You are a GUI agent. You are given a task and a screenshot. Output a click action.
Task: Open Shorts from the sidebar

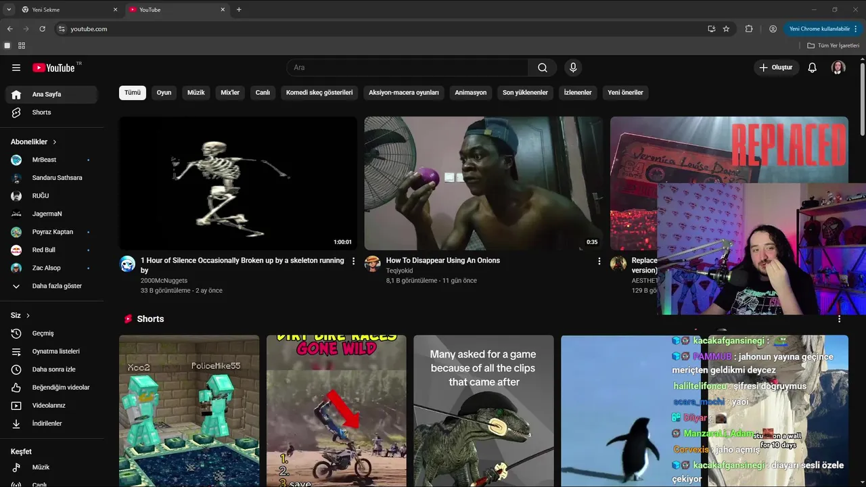click(51, 112)
